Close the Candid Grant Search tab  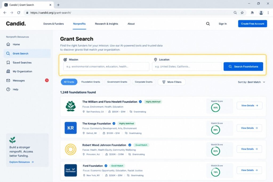pyautogui.click(x=50, y=5)
